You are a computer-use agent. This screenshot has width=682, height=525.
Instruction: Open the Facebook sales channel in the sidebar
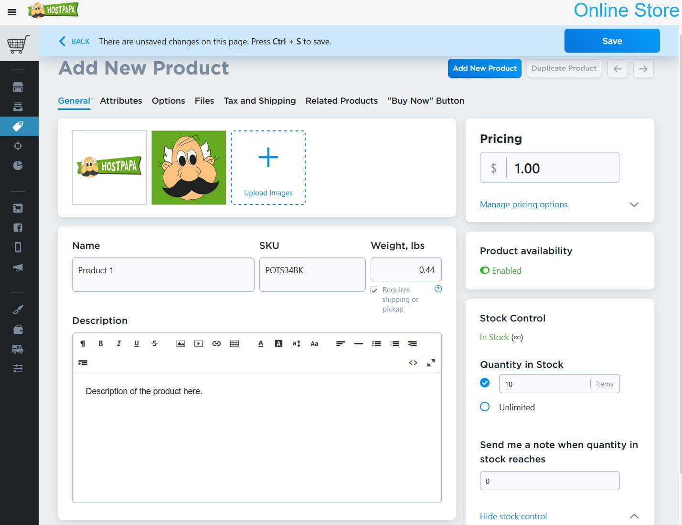pyautogui.click(x=18, y=227)
